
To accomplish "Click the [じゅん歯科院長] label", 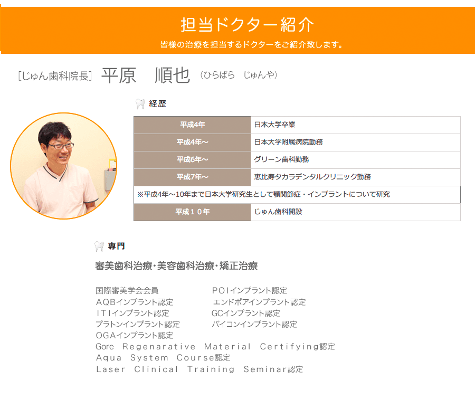I will (x=55, y=76).
